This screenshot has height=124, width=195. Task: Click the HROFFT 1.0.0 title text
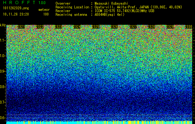point(24,2)
